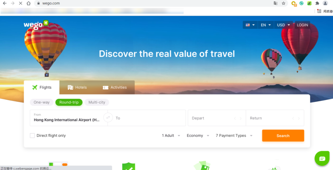Bookmark this page with the star icon

point(283,3)
